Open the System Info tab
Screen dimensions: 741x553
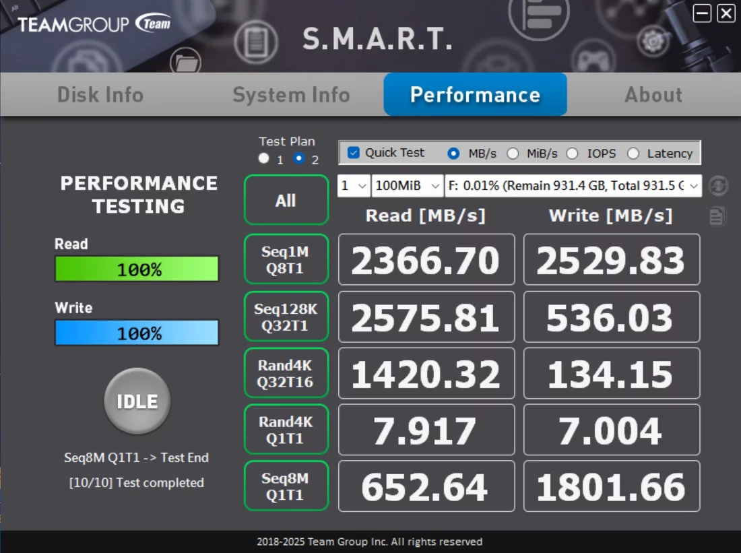click(x=291, y=94)
